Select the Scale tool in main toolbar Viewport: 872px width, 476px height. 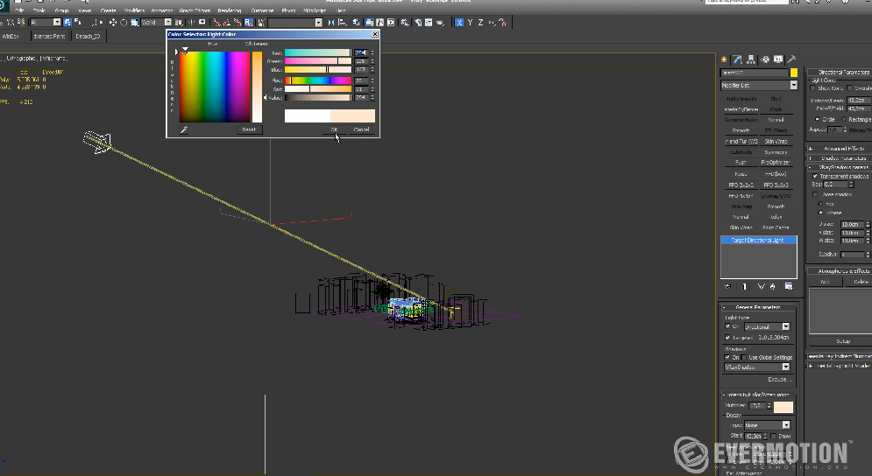click(134, 22)
